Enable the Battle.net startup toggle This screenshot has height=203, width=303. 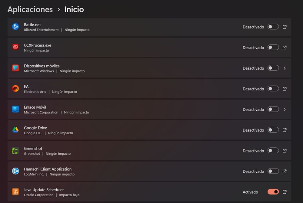point(273,27)
